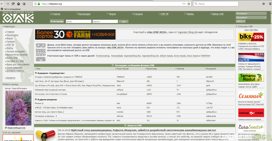Show site information icon in address bar

point(35,4)
